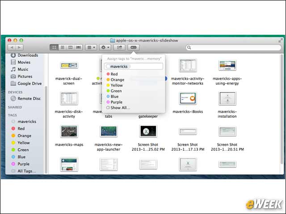Open Movies in the sidebar

click(21, 62)
